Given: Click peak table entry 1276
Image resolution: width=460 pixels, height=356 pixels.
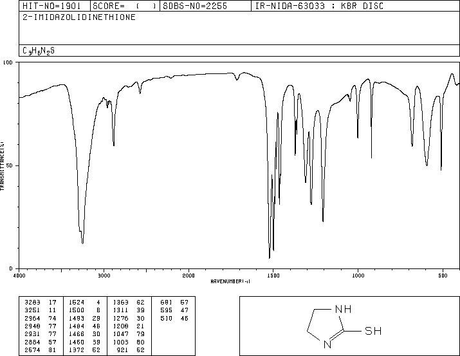Looking at the screenshot, I should tap(120, 318).
